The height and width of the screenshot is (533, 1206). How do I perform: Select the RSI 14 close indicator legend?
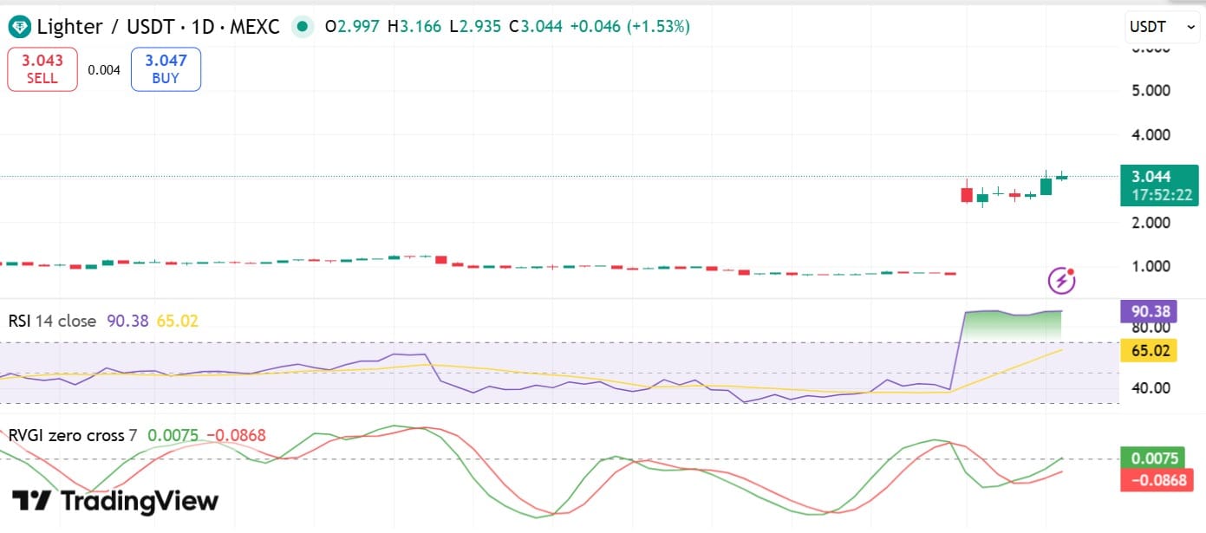(52, 321)
